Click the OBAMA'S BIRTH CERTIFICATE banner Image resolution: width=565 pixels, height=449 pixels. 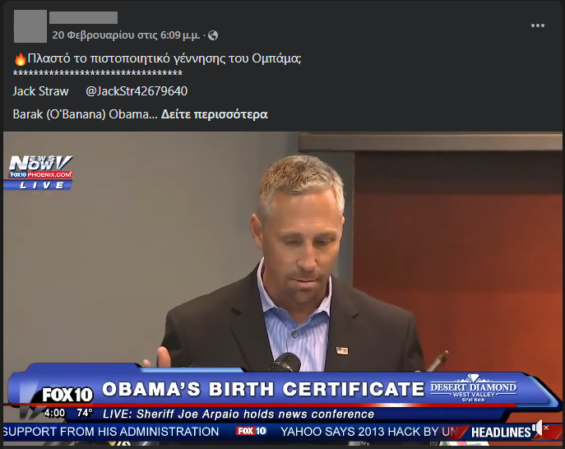pyautogui.click(x=263, y=389)
